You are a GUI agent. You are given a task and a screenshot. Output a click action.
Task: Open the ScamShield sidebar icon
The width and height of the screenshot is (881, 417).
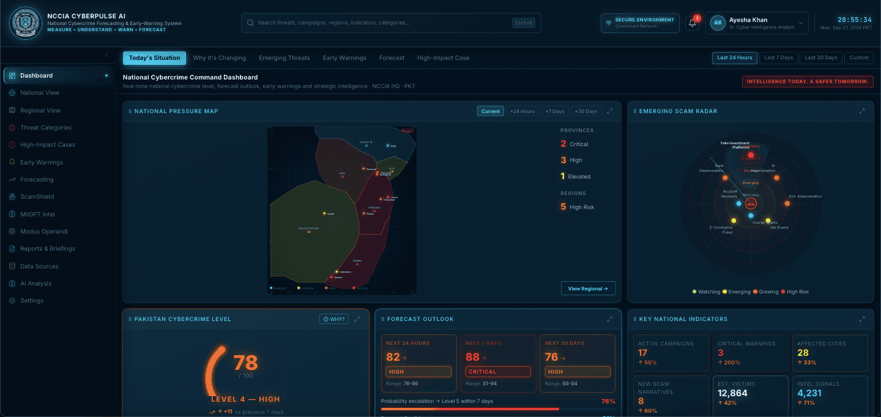point(12,197)
